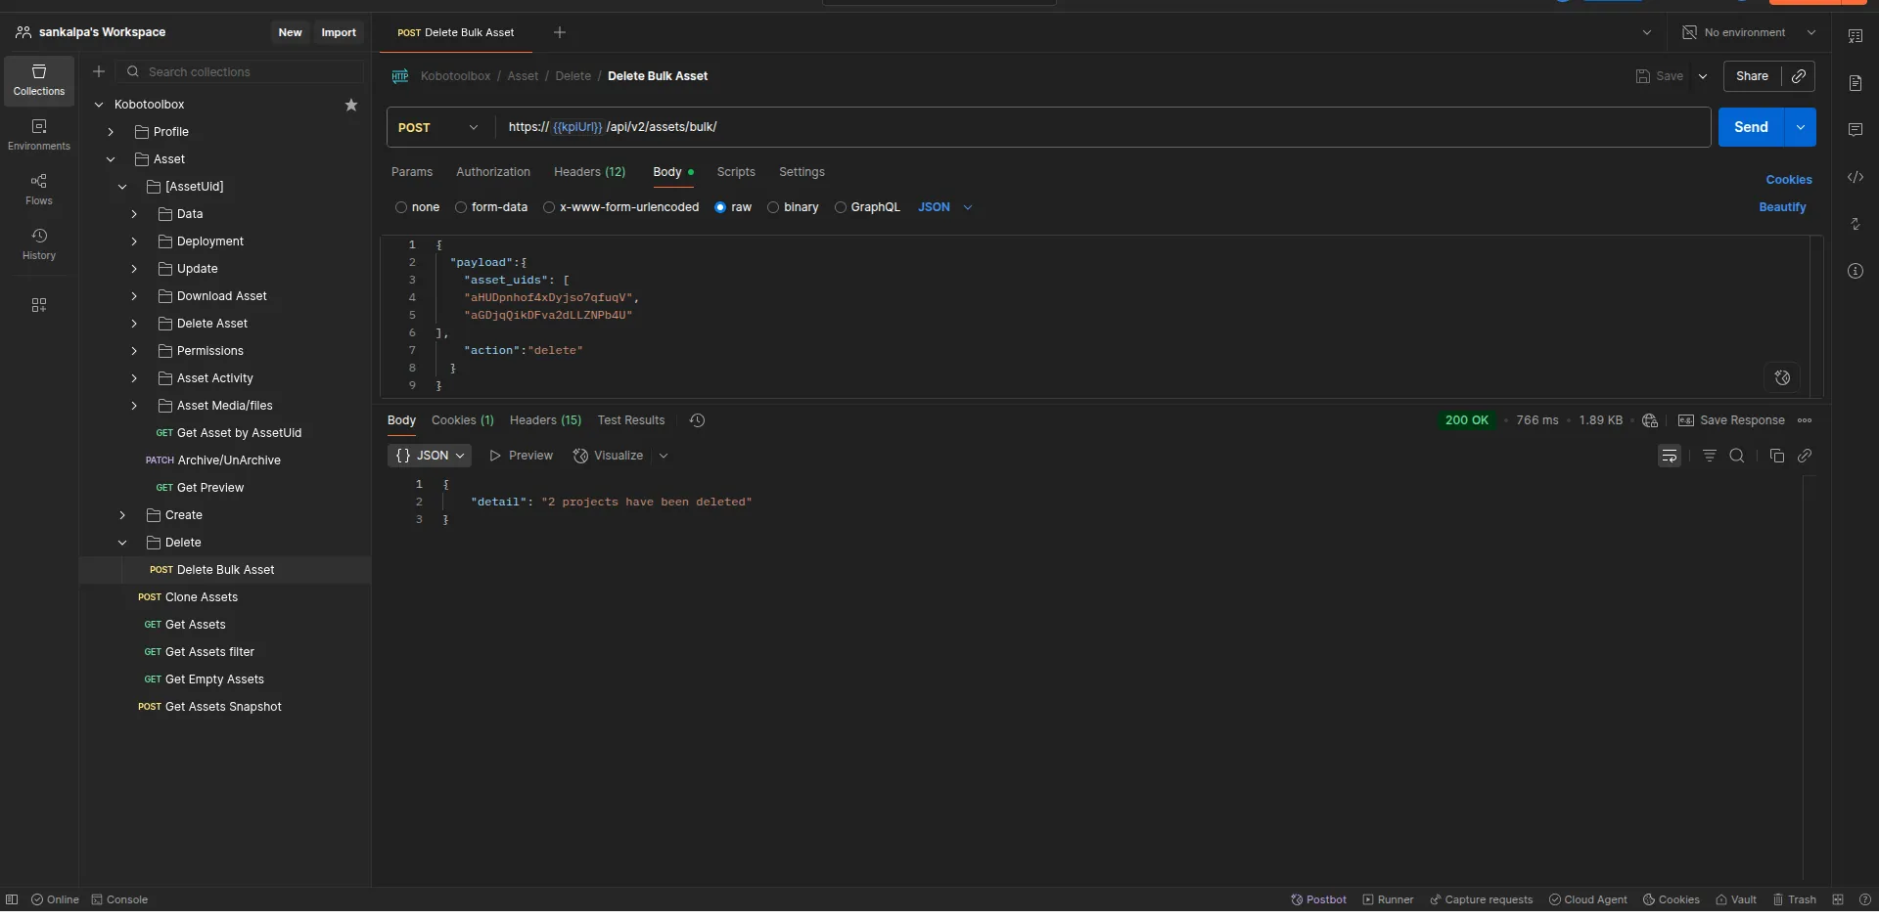The height and width of the screenshot is (919, 1879).
Task: Open the Flows sidebar icon
Action: click(39, 190)
